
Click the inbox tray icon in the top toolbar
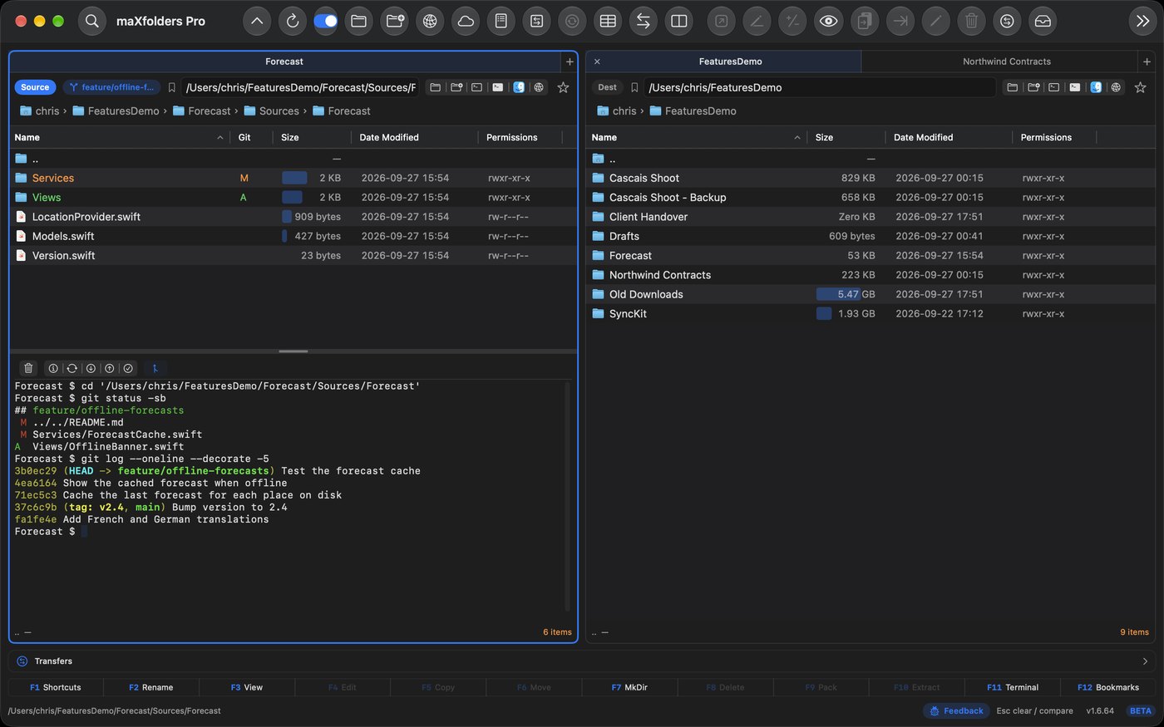point(1043,22)
